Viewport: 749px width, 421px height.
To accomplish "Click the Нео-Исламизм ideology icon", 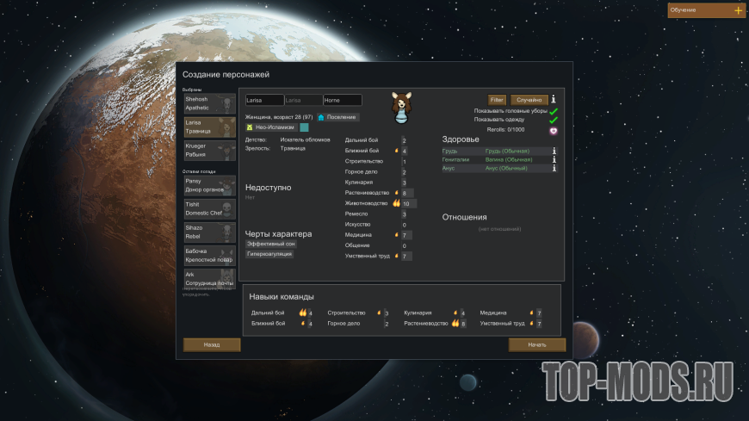I will click(251, 127).
